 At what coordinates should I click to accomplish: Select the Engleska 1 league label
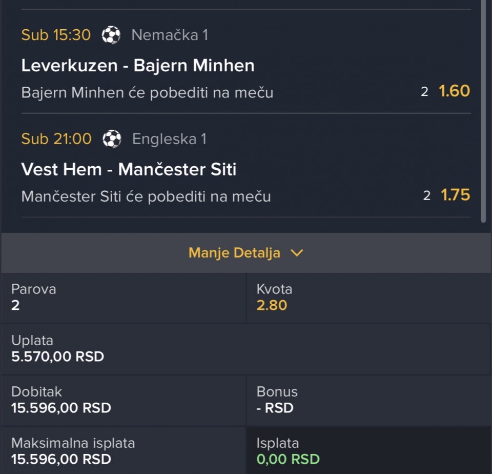pos(169,139)
